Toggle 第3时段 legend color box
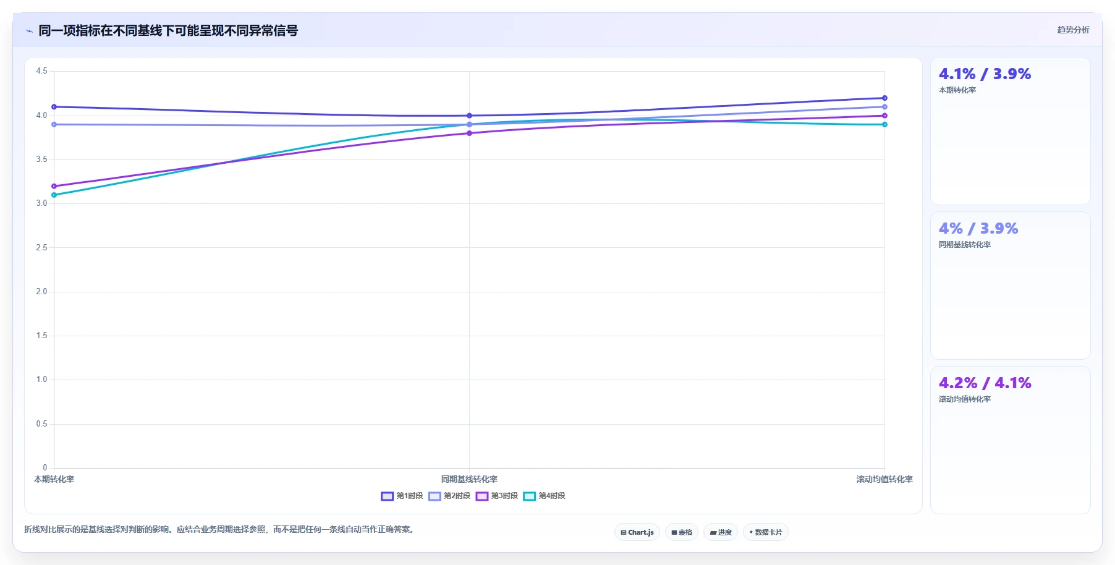 [482, 496]
